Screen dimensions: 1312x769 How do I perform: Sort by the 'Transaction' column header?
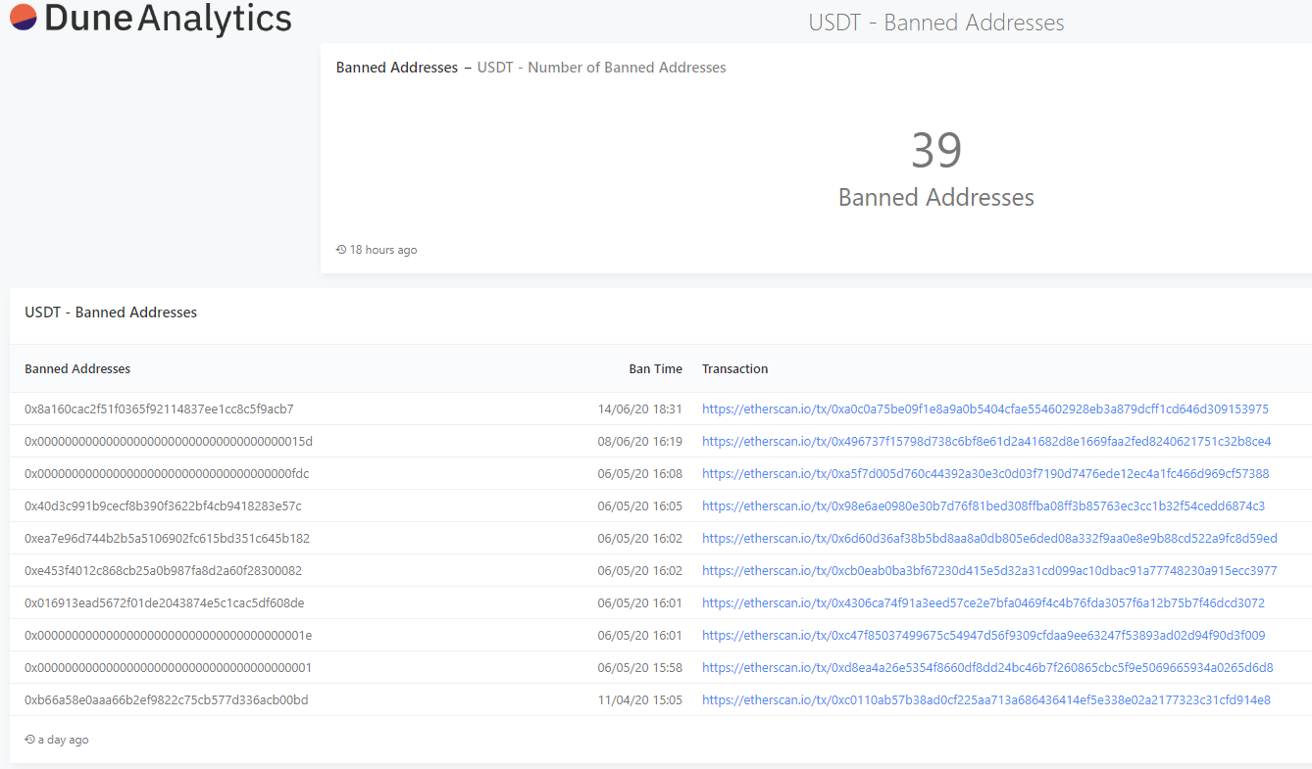pos(735,369)
